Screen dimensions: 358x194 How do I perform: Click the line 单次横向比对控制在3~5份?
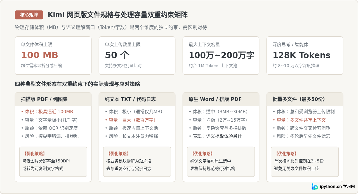tap(299, 161)
